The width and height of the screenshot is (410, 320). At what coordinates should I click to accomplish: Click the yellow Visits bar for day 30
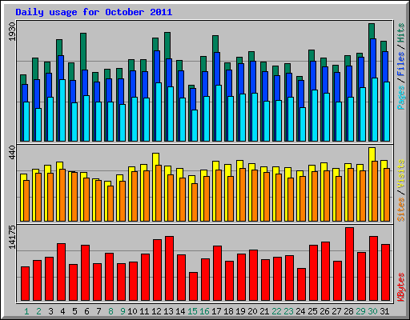click(x=372, y=154)
